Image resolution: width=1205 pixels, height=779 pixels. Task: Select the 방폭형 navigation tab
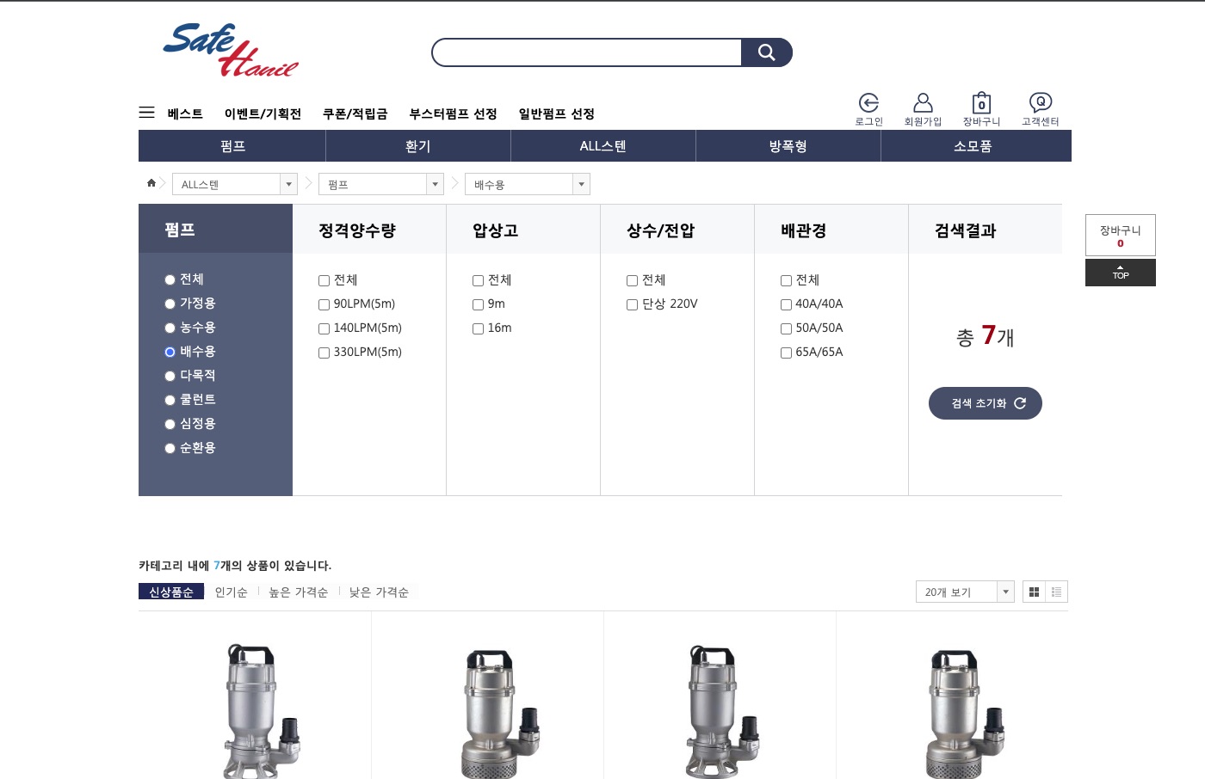[788, 146]
